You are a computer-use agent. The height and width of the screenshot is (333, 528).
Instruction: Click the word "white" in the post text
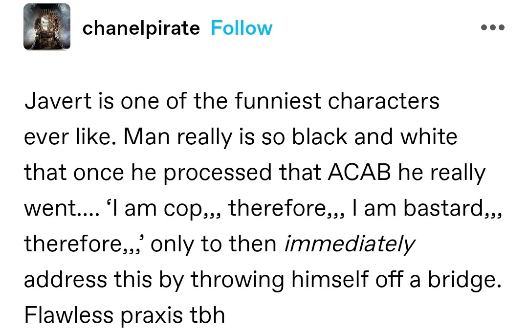point(428,137)
